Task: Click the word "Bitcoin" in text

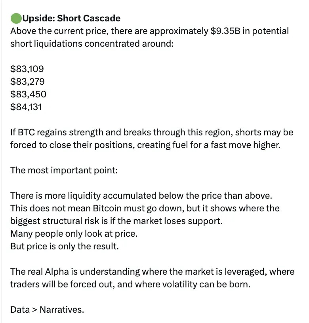Action: [107, 208]
